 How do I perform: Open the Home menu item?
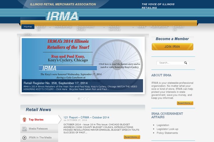coord(28,27)
